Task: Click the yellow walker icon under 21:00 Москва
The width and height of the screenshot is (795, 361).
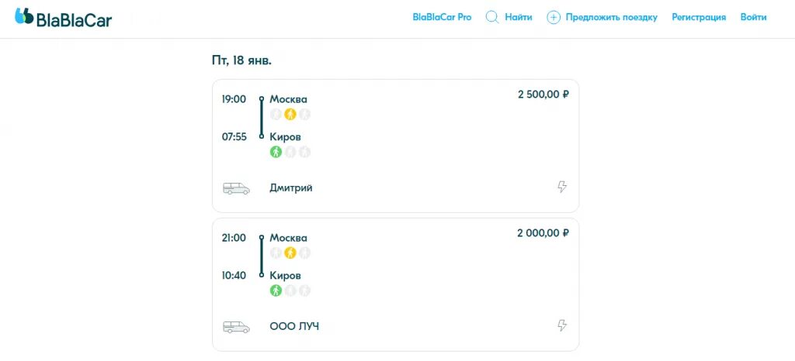Action: (290, 253)
